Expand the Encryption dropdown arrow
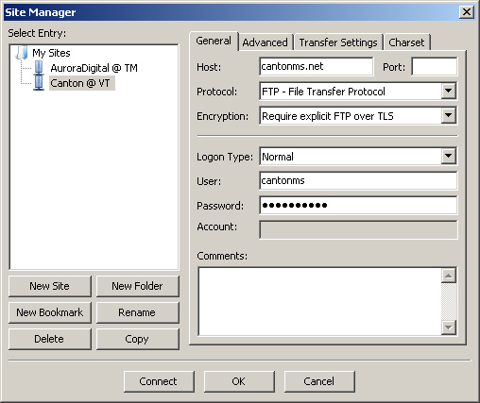The height and width of the screenshot is (403, 480). (449, 116)
